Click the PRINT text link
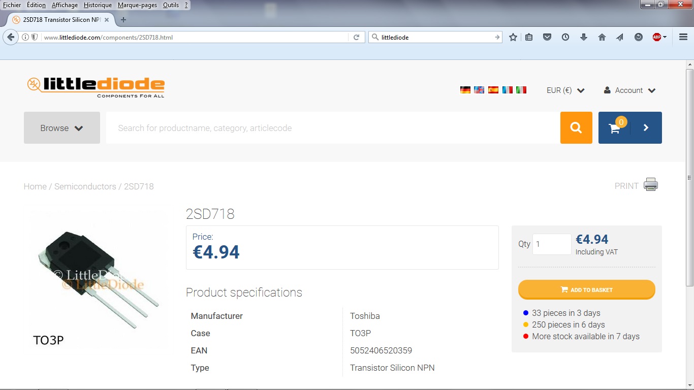Image resolution: width=694 pixels, height=390 pixels. point(626,186)
